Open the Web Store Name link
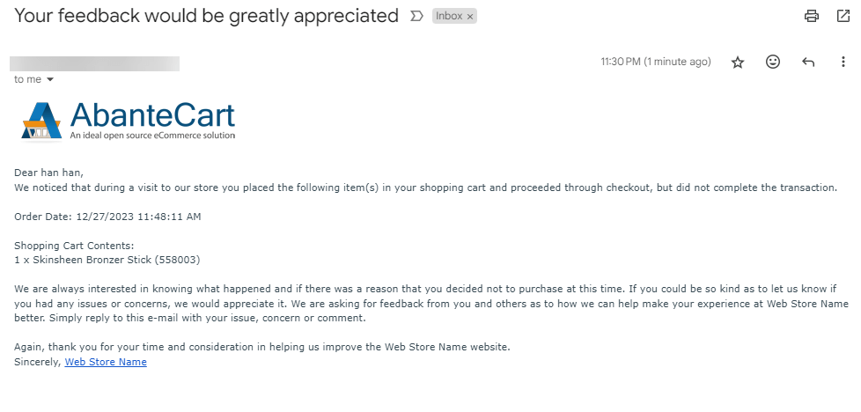Viewport: 861px width, 412px height. click(106, 362)
